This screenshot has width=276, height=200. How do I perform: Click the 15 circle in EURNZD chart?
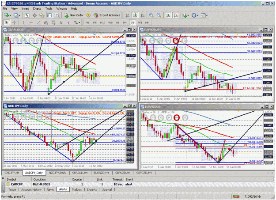click(x=153, y=117)
